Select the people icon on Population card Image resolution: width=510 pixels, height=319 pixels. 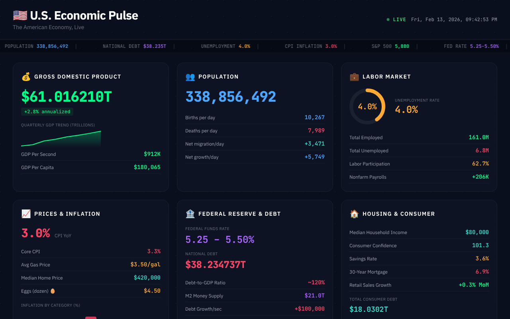190,77
